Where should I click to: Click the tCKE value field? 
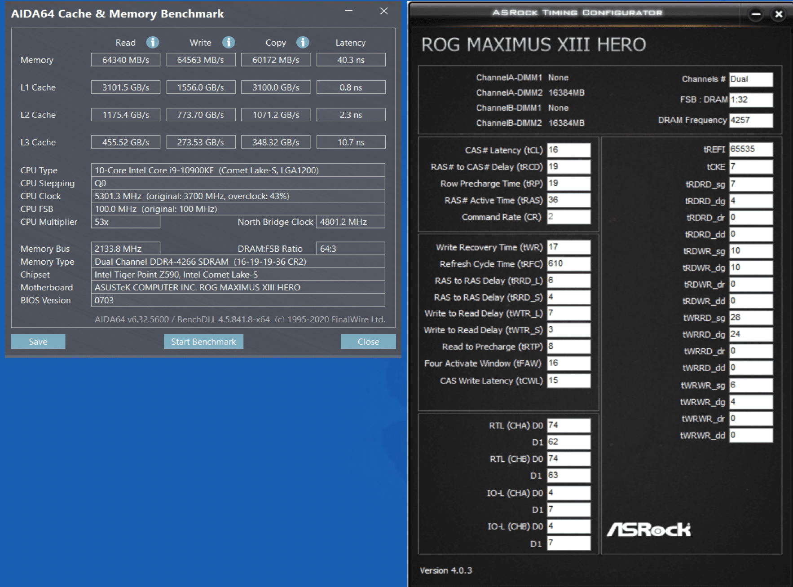point(751,167)
